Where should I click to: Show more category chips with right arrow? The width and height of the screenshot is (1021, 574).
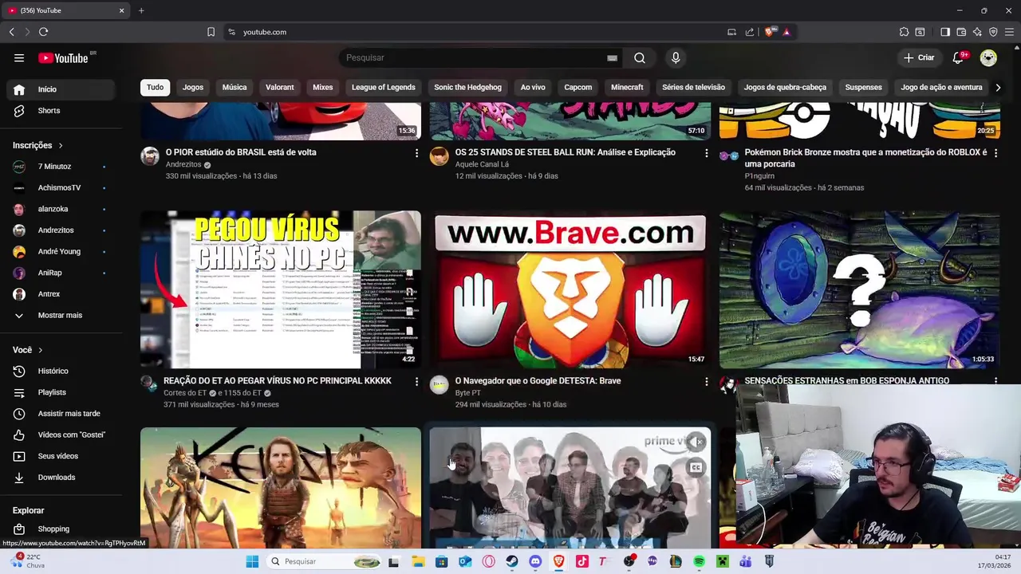point(998,88)
